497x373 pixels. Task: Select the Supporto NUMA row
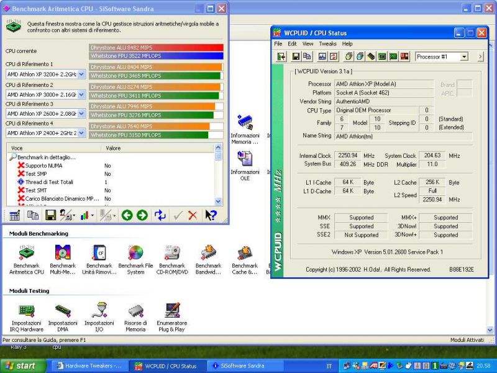pyautogui.click(x=43, y=165)
